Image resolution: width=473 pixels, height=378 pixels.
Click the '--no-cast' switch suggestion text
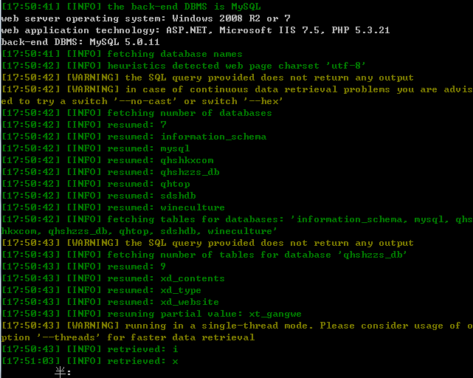(x=145, y=101)
